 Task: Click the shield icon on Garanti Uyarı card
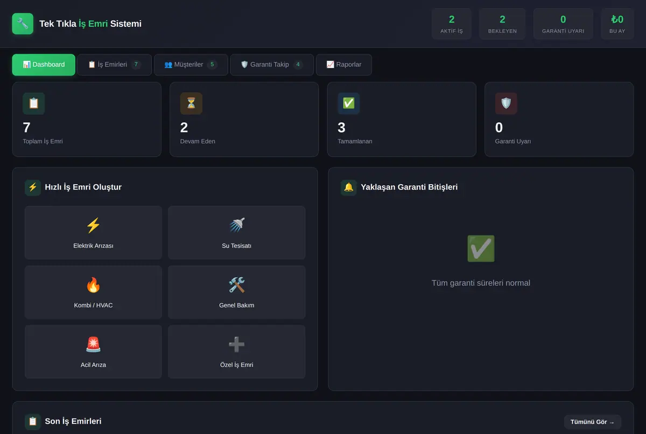pyautogui.click(x=506, y=103)
